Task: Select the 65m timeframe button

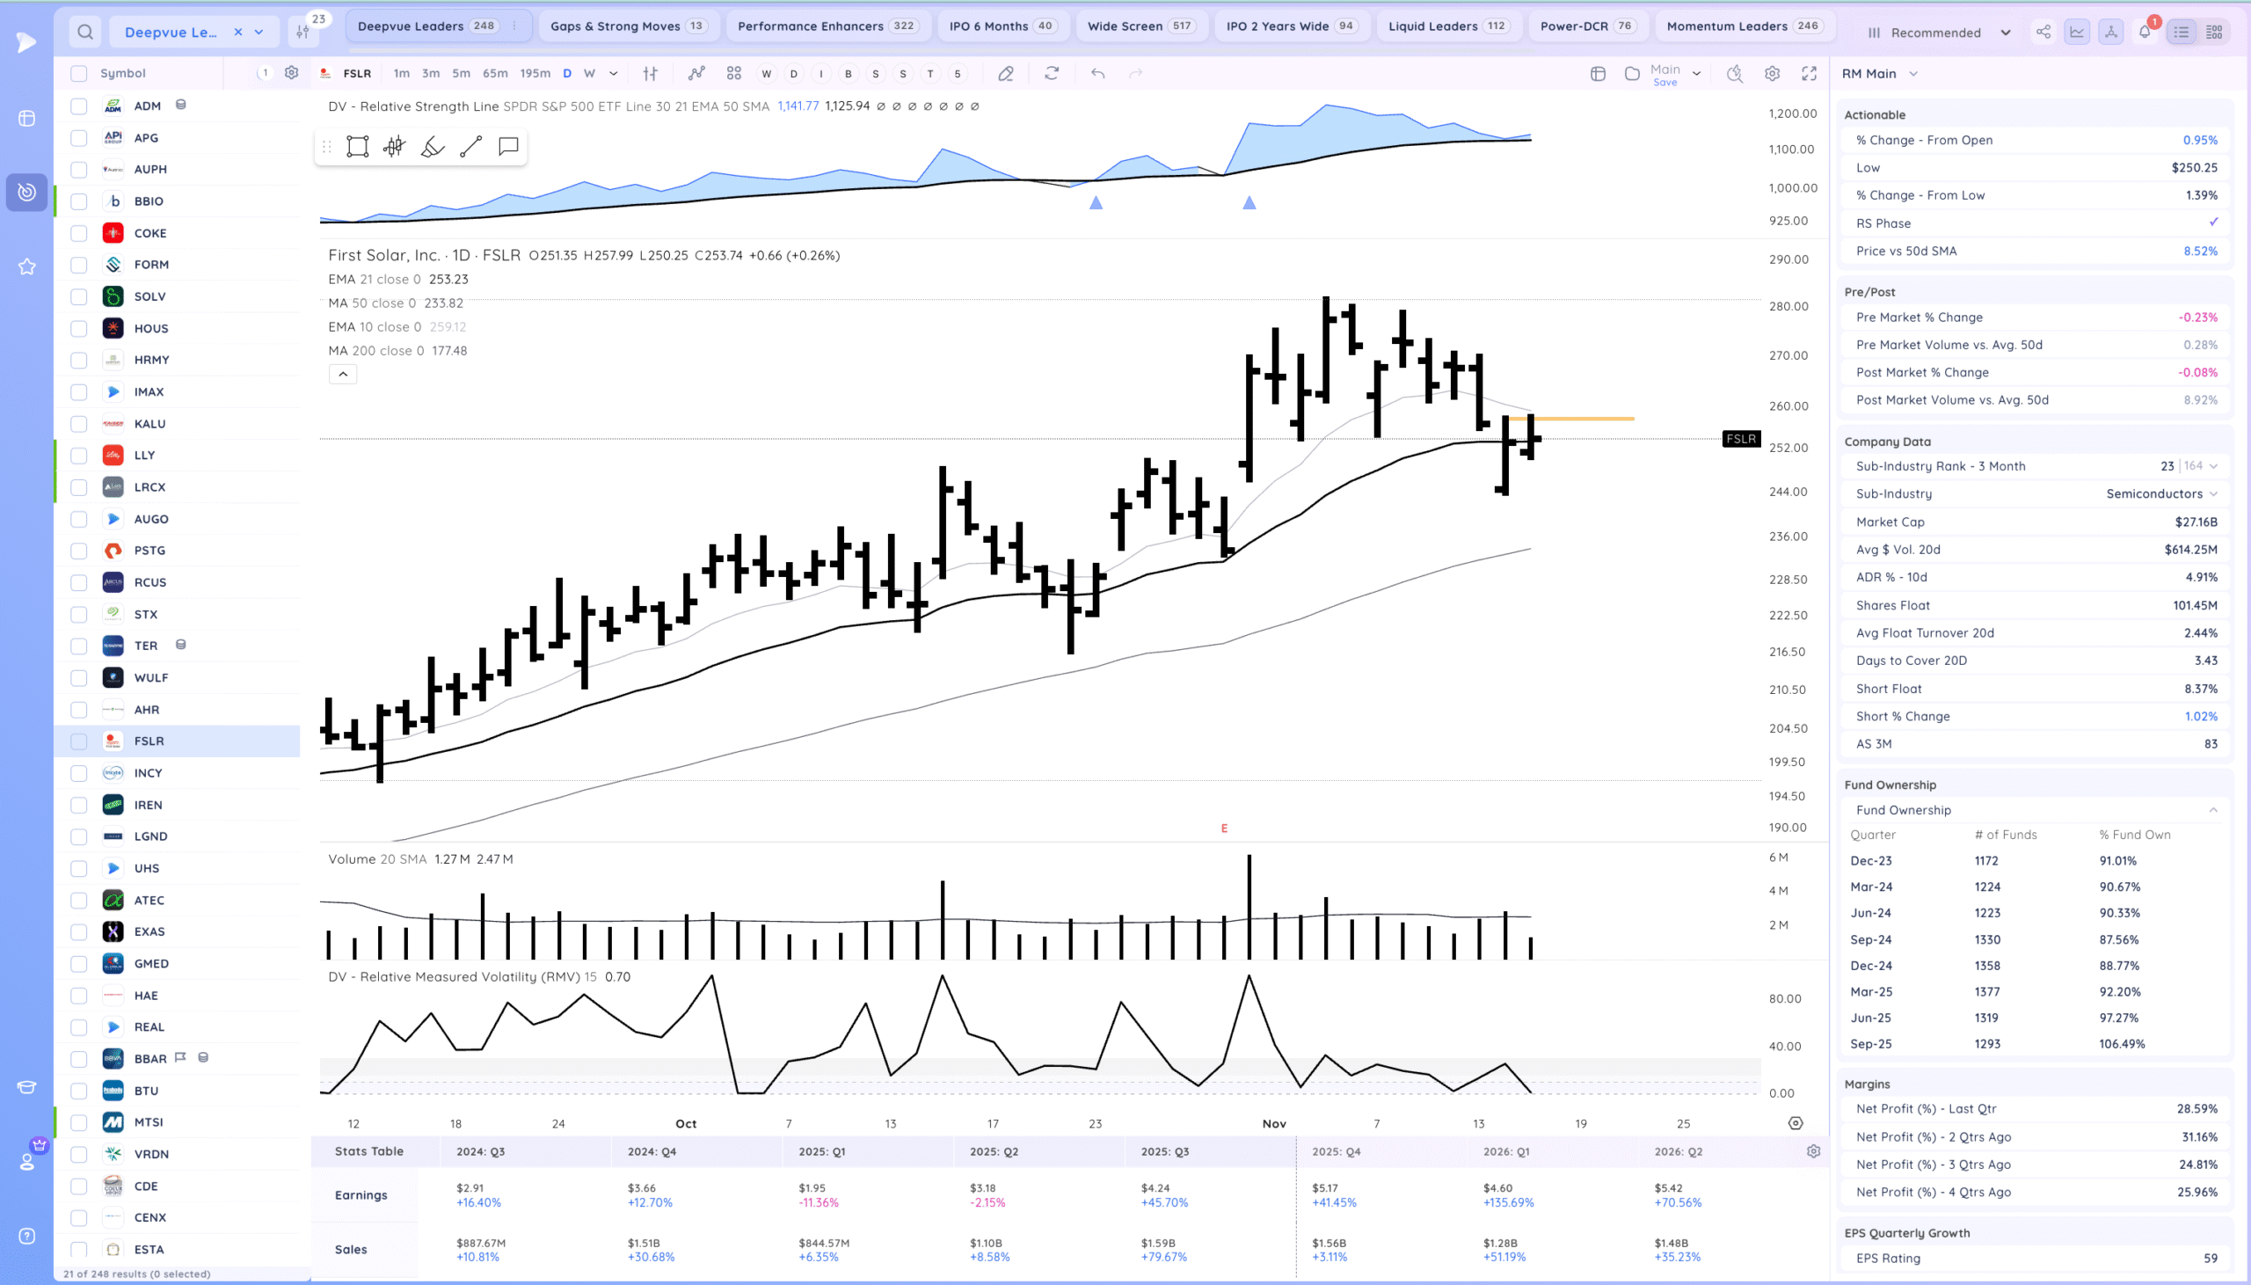Action: click(x=495, y=74)
